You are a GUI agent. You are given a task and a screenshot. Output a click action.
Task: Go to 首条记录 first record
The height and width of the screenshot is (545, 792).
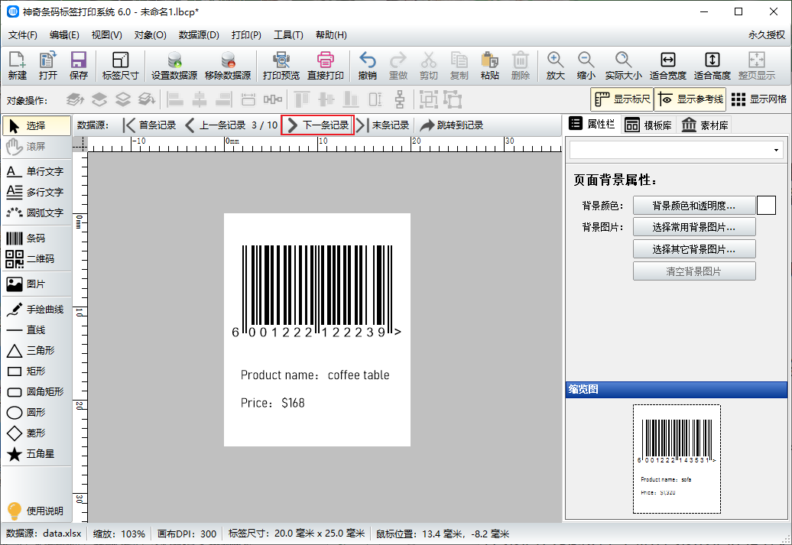150,125
